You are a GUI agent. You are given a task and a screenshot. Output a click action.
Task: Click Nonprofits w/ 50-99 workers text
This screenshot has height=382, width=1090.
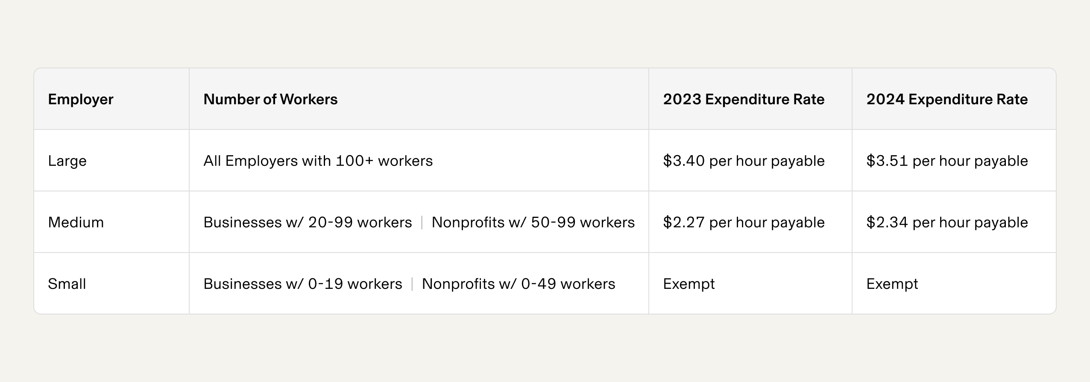point(533,223)
